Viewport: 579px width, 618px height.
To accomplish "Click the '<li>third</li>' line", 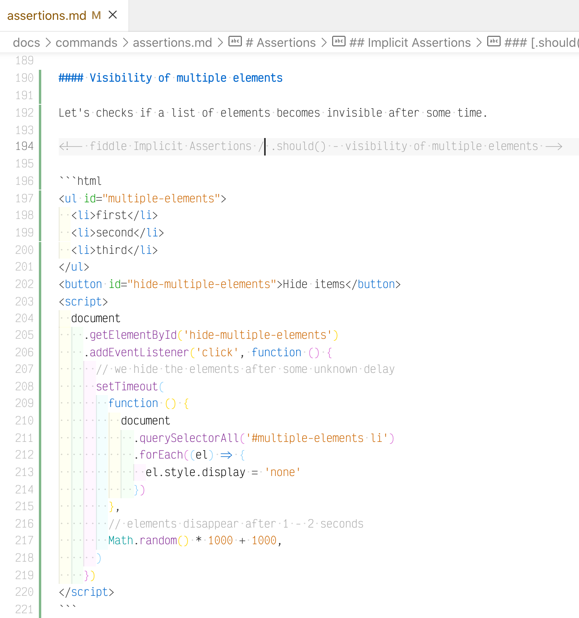I will pos(115,250).
